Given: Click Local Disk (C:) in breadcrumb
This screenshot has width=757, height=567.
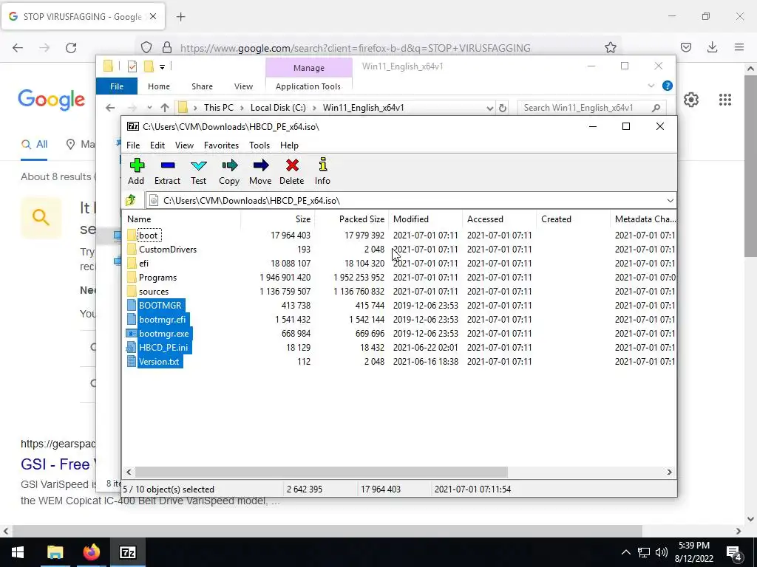Looking at the screenshot, I should pos(278,108).
